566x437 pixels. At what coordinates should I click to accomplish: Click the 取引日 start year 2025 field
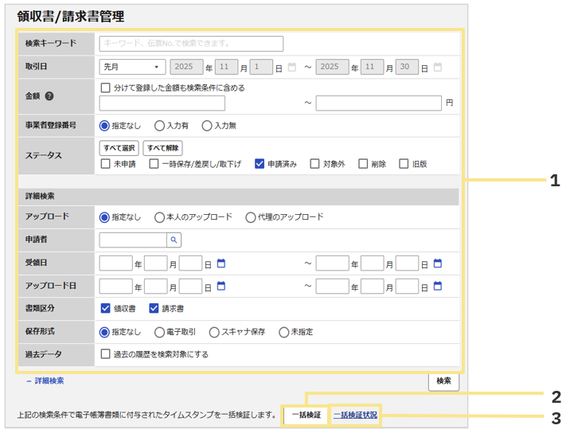click(186, 67)
